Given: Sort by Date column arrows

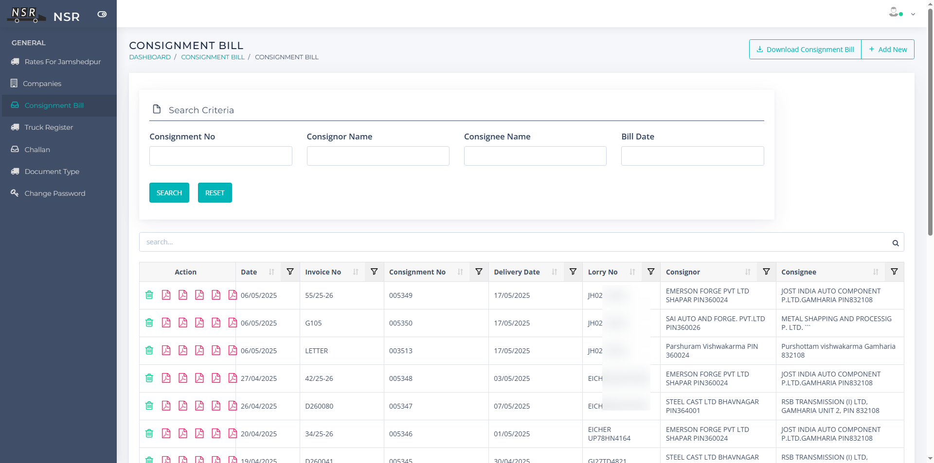Looking at the screenshot, I should 271,272.
